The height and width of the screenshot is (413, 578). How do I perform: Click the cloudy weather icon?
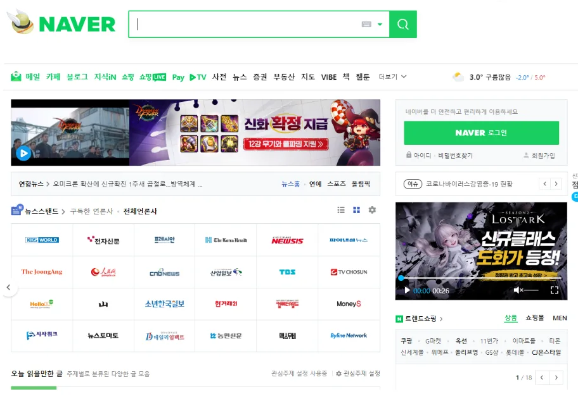[458, 77]
